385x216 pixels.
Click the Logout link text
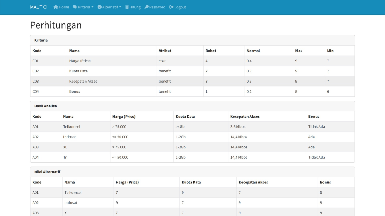180,7
